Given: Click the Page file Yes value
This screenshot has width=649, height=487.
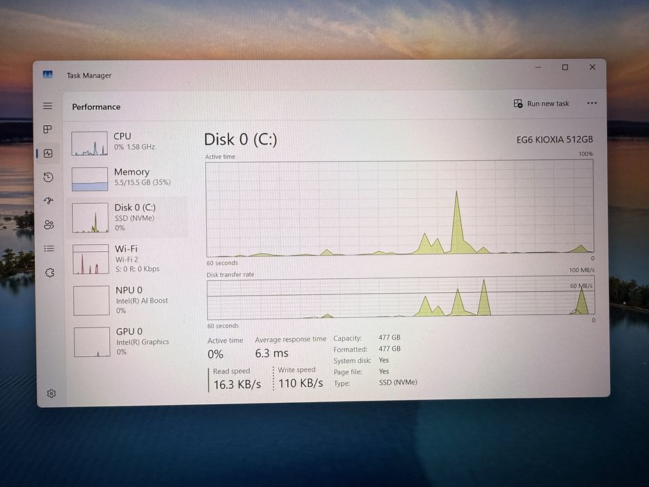Looking at the screenshot, I should tap(384, 371).
